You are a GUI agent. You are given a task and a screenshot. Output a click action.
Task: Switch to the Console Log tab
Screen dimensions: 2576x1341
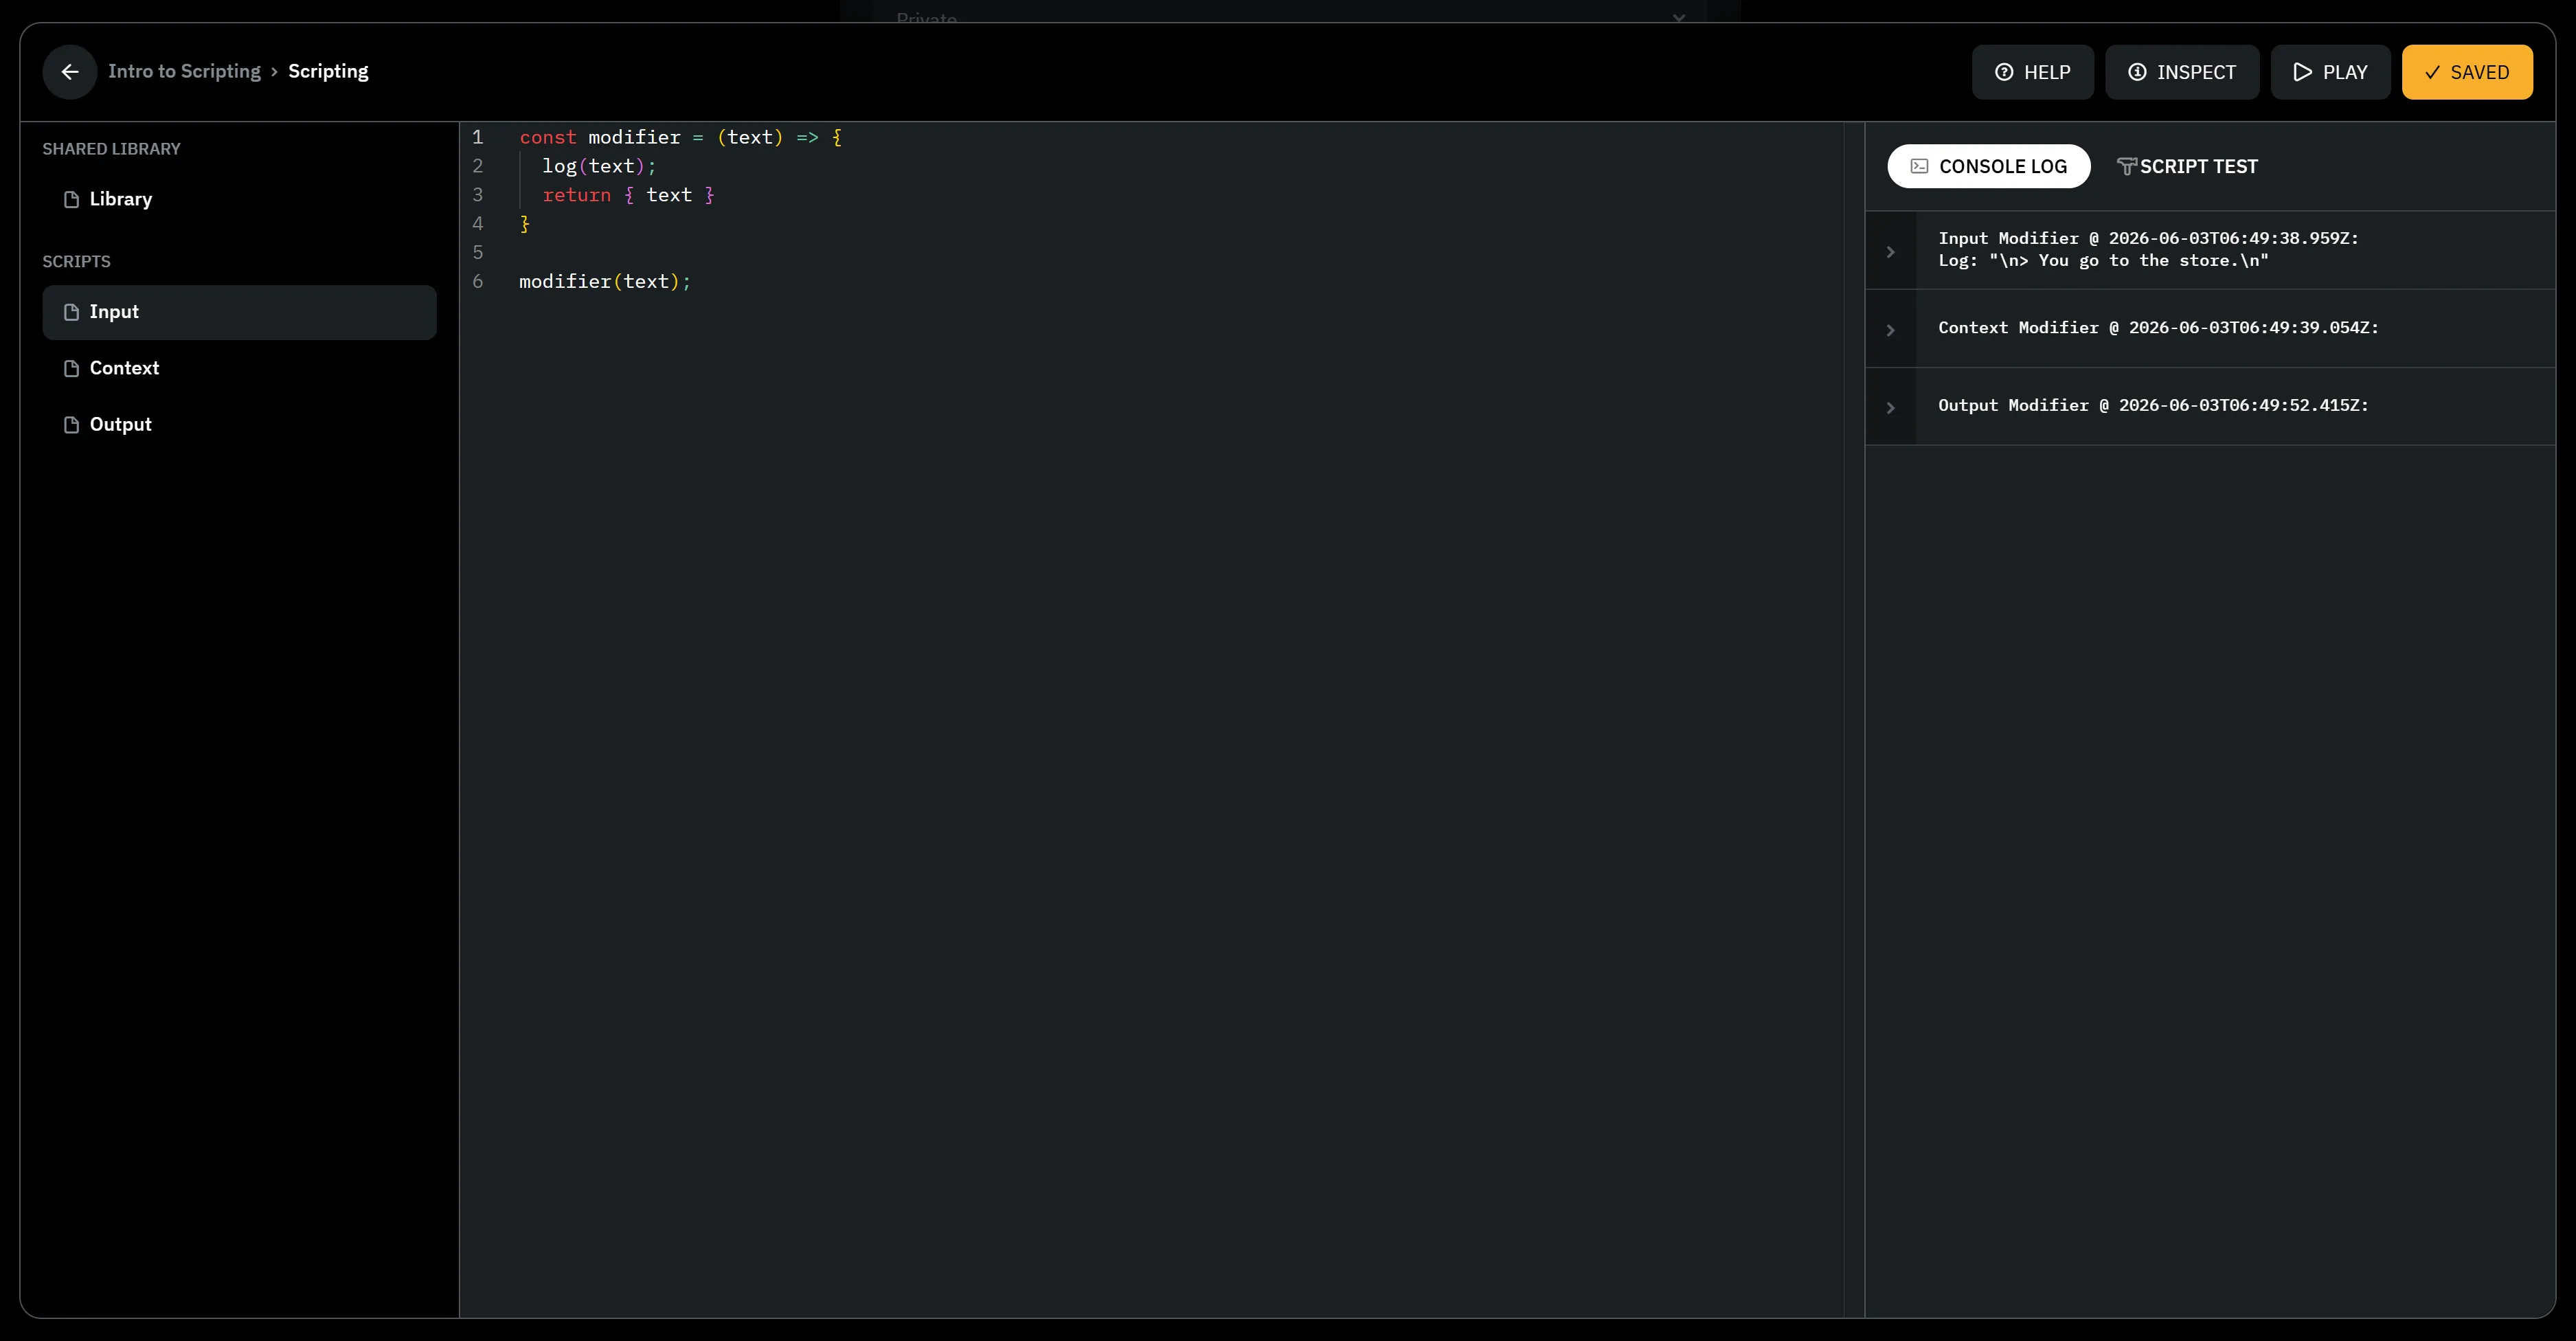tap(1988, 166)
